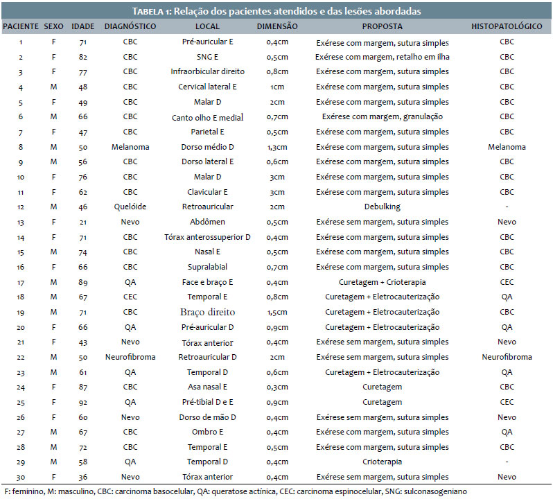Image resolution: width=553 pixels, height=499 pixels.
Task: Select the '0,3cm' dimension cell
Action: pos(277,387)
